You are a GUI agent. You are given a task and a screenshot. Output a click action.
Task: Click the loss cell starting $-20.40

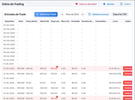point(115,68)
